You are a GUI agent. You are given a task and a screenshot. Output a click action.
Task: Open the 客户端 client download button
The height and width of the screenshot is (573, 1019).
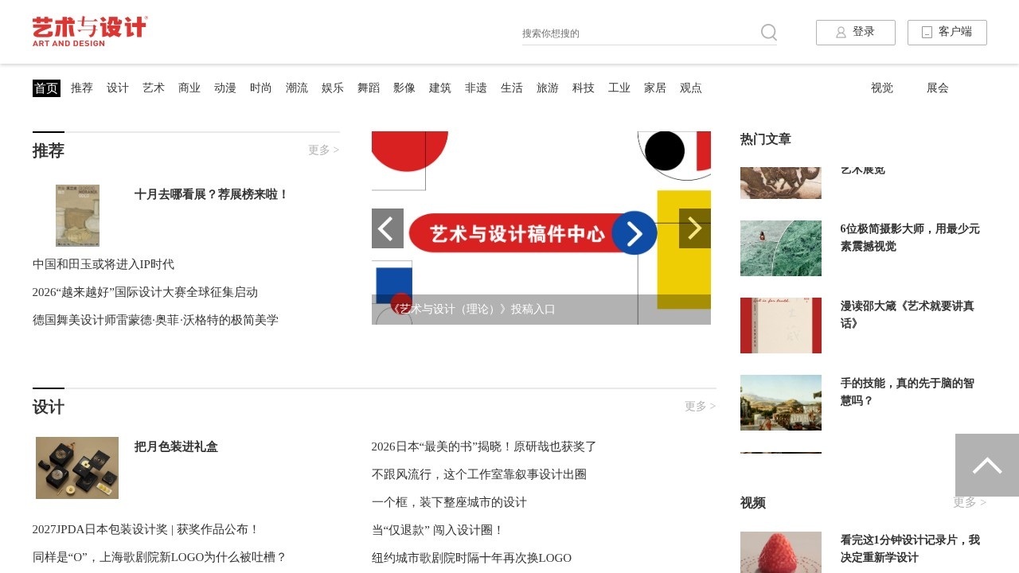[x=947, y=33]
